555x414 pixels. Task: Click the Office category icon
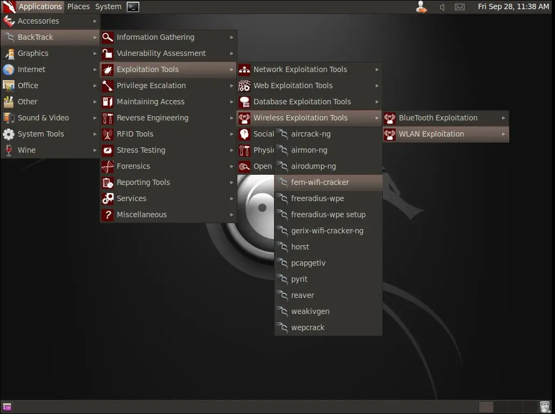[x=9, y=85]
